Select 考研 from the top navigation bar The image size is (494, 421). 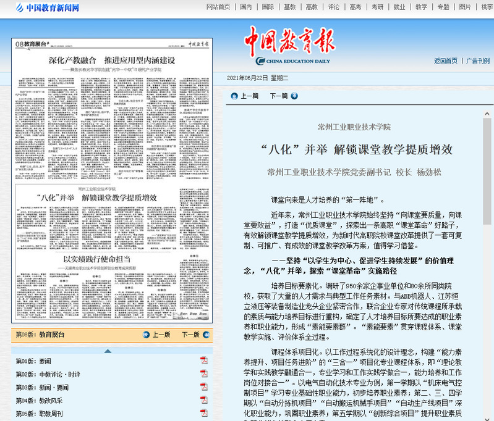[377, 7]
